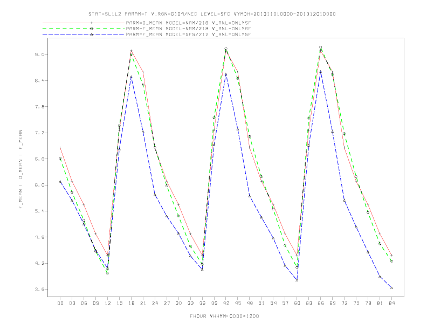Click the vertical axis title F_MEAN | O_MEAN | F_MEAN
Viewport: 427px width, 330px height.
tap(20, 169)
